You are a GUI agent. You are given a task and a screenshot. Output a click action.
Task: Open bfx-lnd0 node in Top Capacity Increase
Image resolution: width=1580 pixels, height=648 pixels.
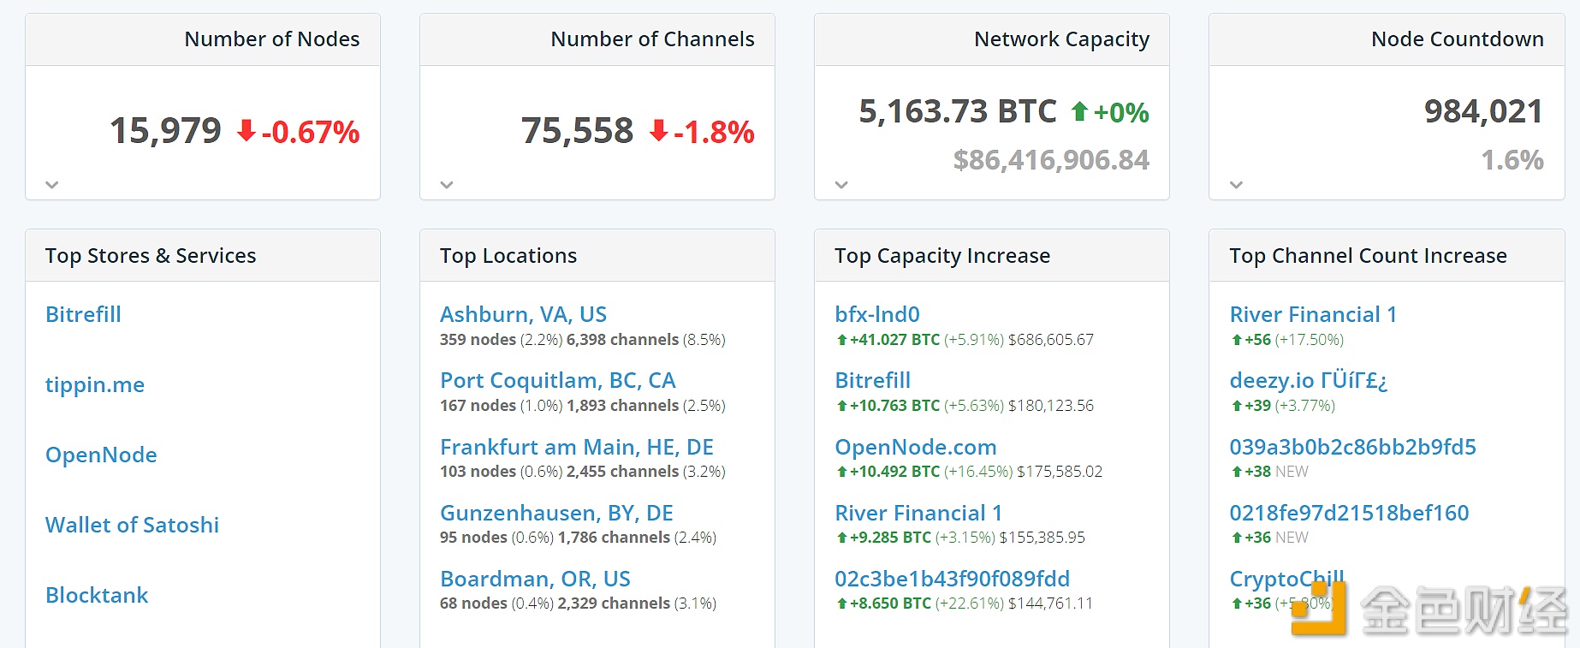[877, 314]
